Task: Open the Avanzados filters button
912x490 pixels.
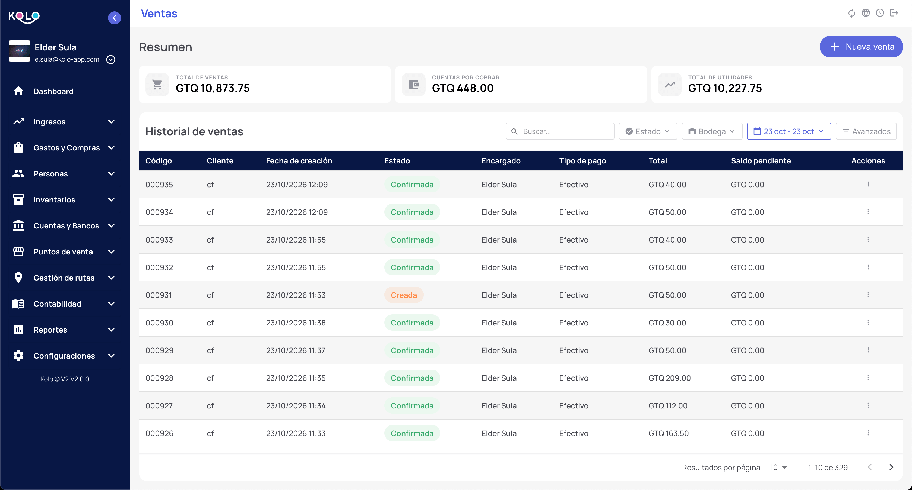Action: (x=866, y=131)
